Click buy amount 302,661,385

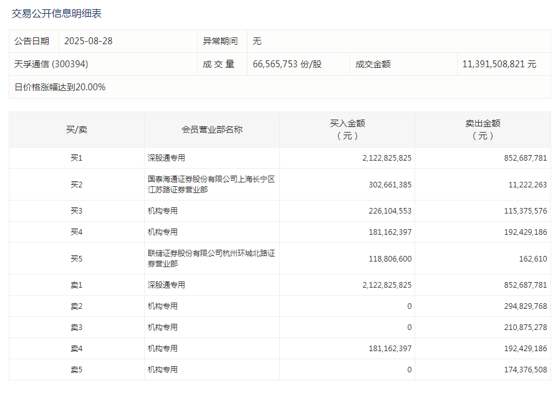click(390, 185)
